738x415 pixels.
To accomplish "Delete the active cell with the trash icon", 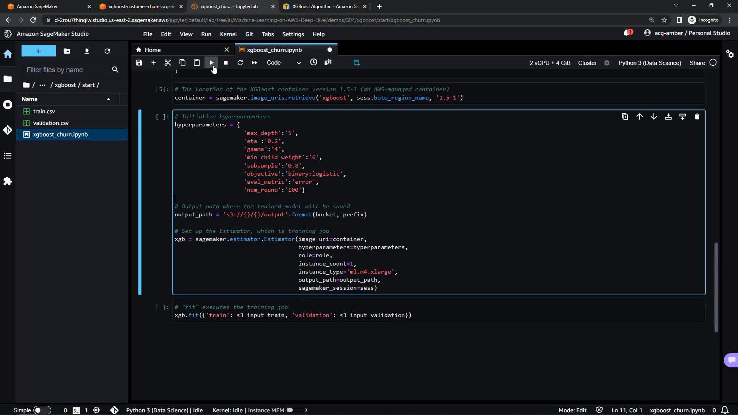I will click(697, 116).
